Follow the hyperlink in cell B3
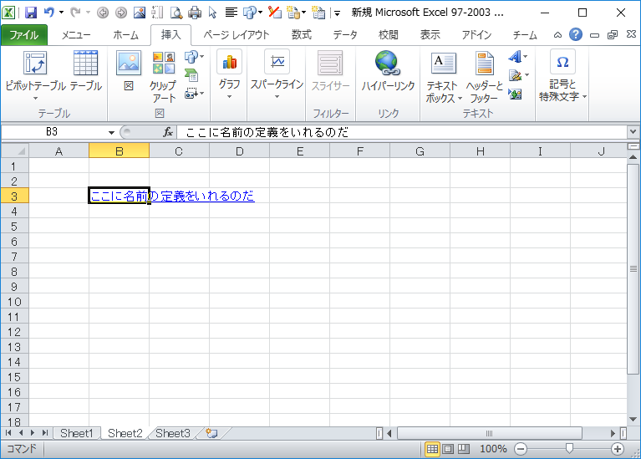 click(172, 196)
